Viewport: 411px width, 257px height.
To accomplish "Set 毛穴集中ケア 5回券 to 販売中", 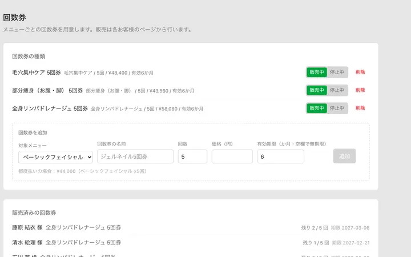I will tap(317, 72).
